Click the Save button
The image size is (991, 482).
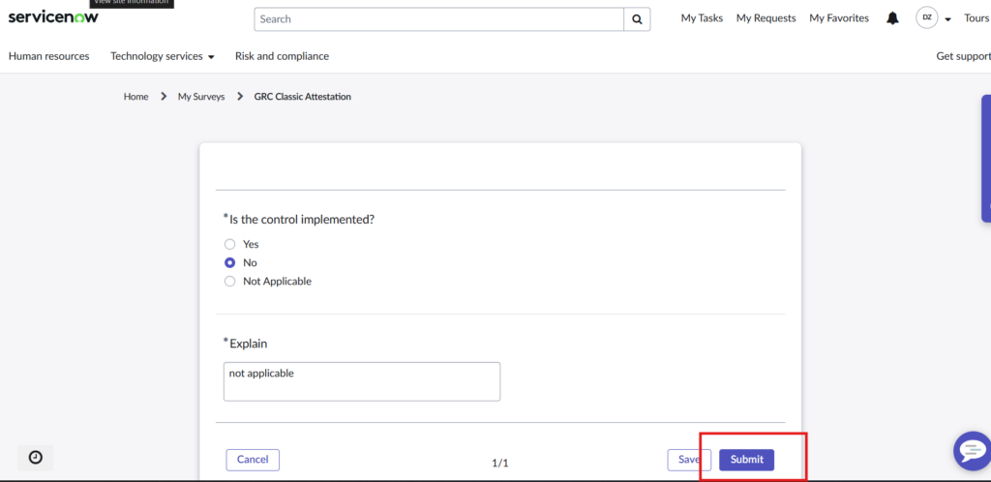687,460
